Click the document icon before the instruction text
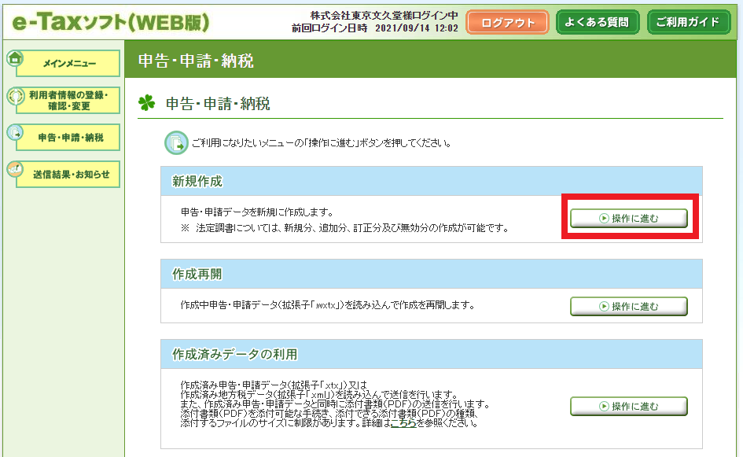Viewport: 743px width, 457px height. point(175,143)
